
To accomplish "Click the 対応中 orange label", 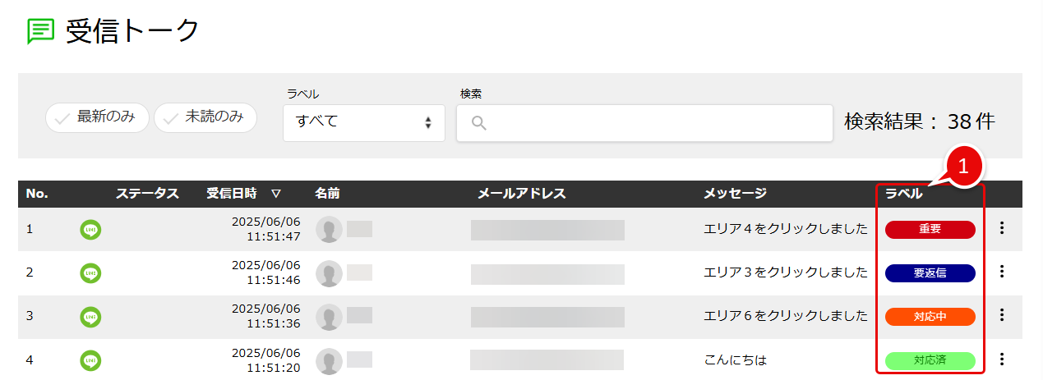I will point(930,317).
